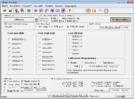Open the File menu
Screen dimensions: 134x99
point(5,6)
